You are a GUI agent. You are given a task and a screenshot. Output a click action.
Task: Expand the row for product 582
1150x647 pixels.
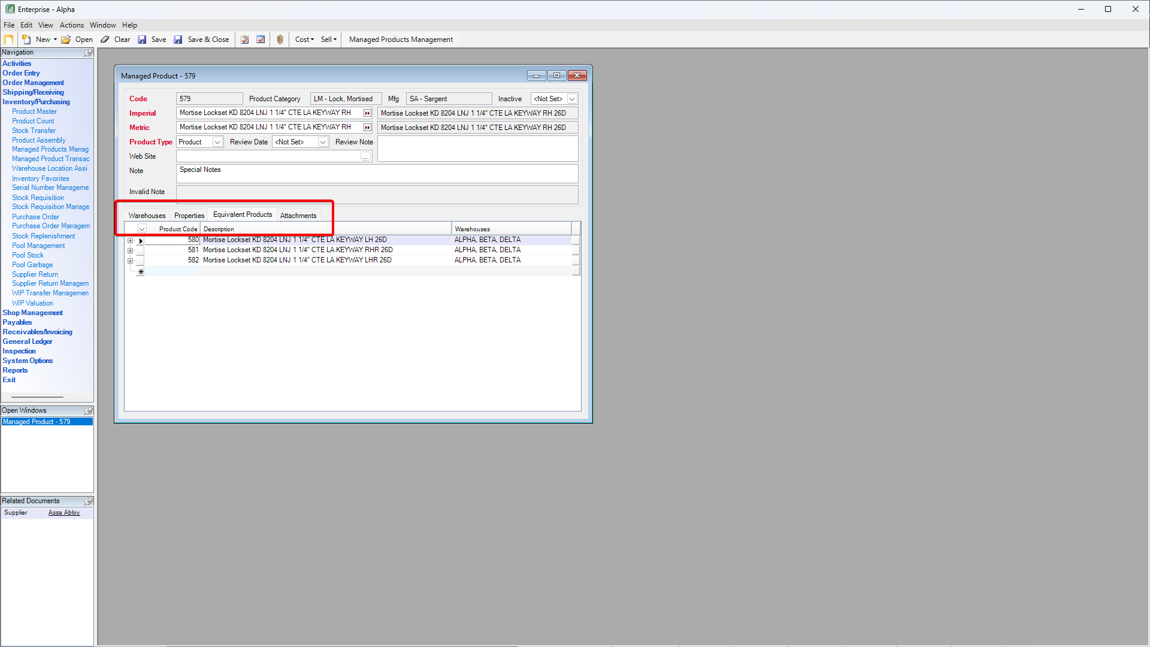click(130, 261)
